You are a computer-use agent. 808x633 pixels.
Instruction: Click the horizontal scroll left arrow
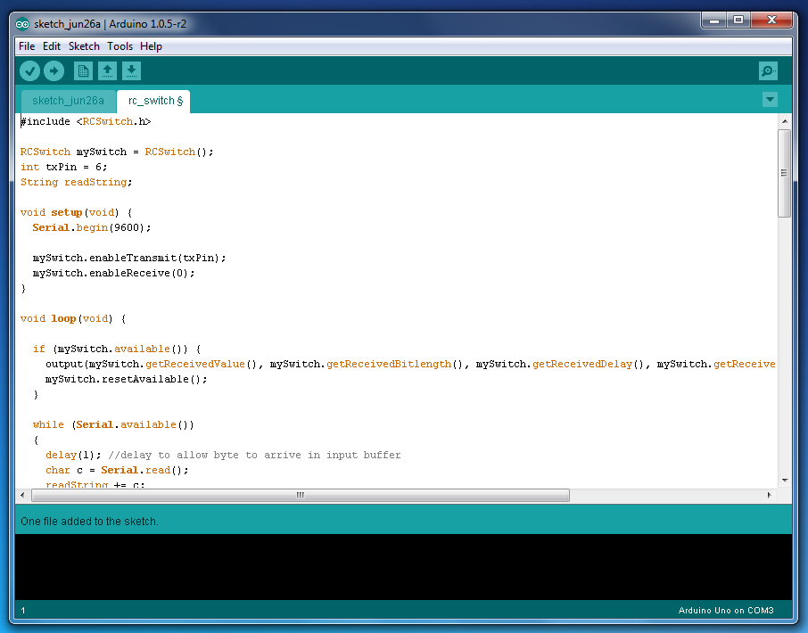(x=22, y=496)
